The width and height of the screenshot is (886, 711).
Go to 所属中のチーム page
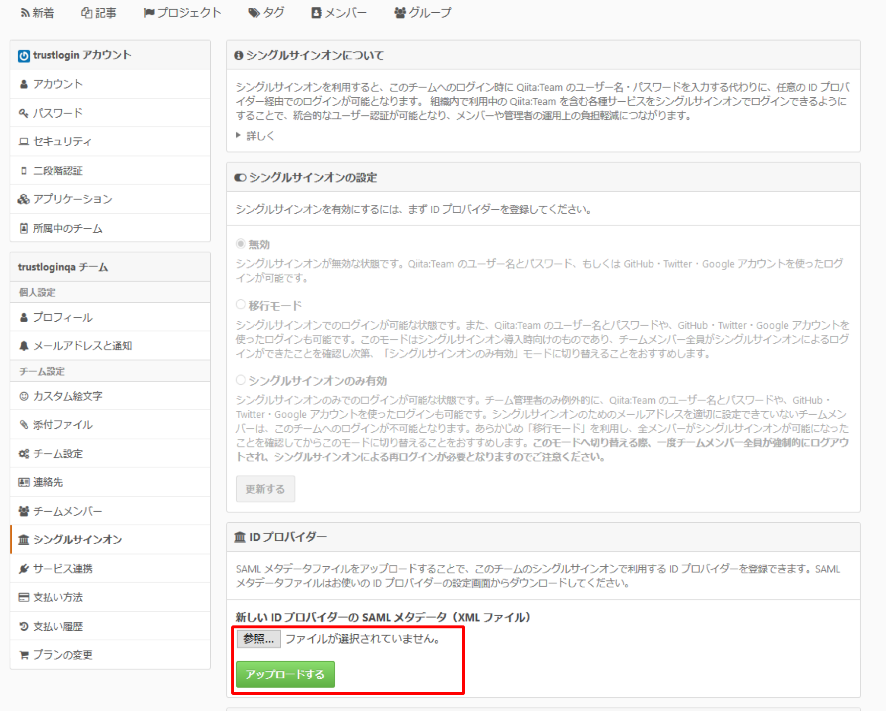tap(111, 228)
